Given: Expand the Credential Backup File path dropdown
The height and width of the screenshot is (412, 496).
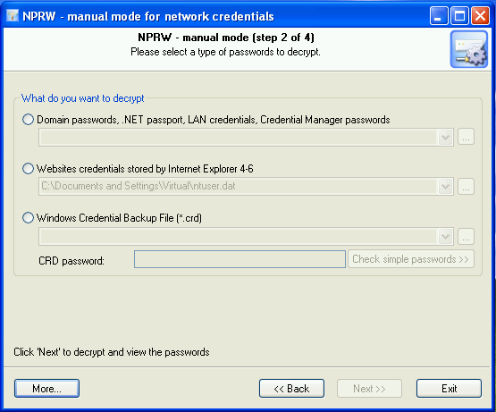Looking at the screenshot, I should (x=445, y=236).
